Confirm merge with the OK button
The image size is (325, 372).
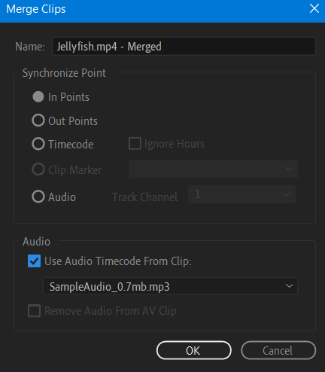pyautogui.click(x=193, y=350)
